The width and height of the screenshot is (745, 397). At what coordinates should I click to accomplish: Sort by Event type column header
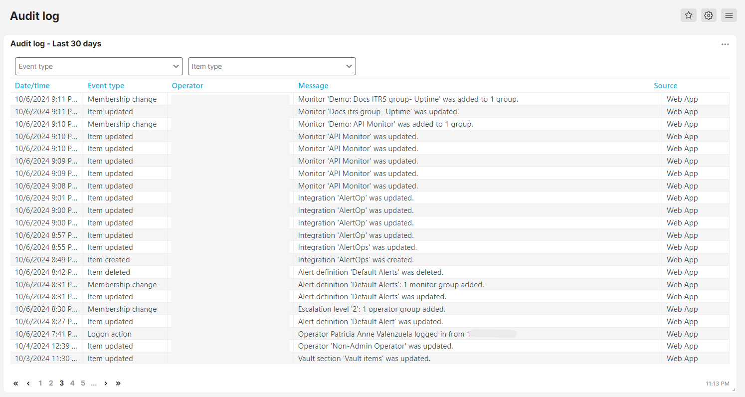click(x=106, y=86)
